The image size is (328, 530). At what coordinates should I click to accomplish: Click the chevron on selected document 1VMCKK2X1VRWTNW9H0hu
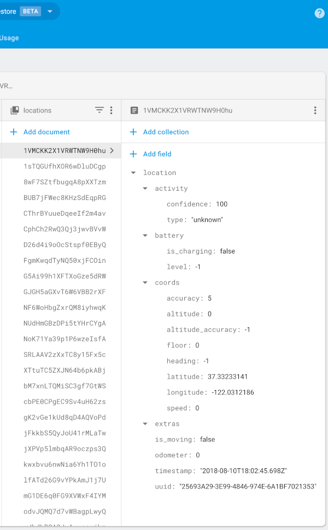click(x=112, y=150)
